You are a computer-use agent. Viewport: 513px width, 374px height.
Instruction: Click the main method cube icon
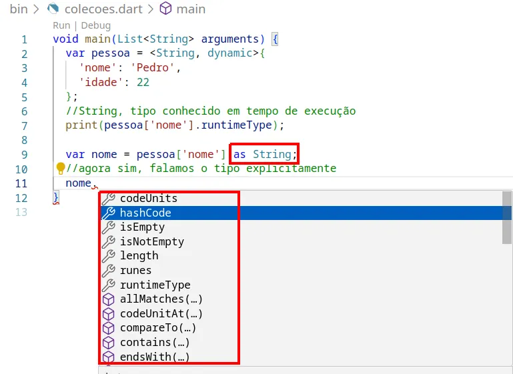165,9
